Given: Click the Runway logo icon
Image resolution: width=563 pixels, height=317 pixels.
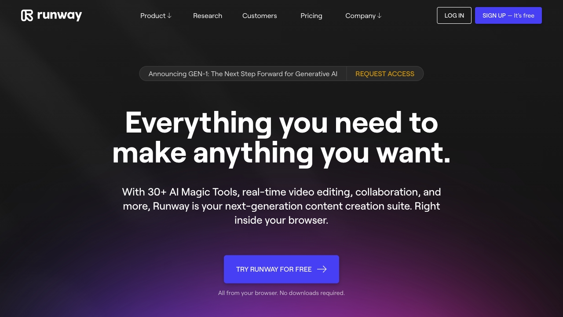Looking at the screenshot, I should pos(27,15).
